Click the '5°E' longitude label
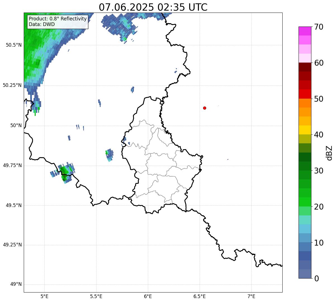Image resolution: width=336 pixels, height=302 pixels. (x=45, y=296)
